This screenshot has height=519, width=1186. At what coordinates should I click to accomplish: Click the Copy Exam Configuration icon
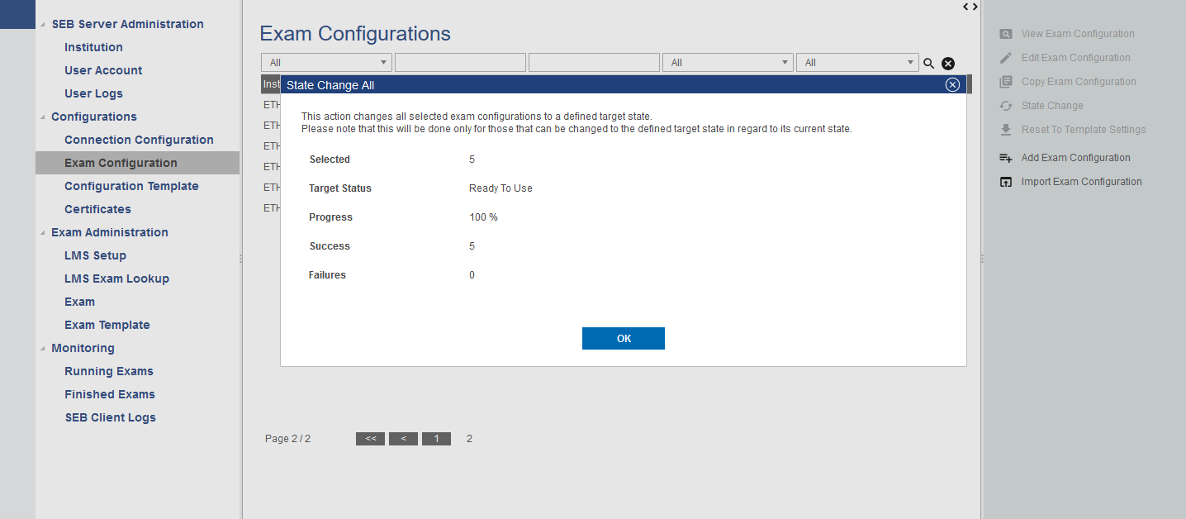click(x=1005, y=82)
